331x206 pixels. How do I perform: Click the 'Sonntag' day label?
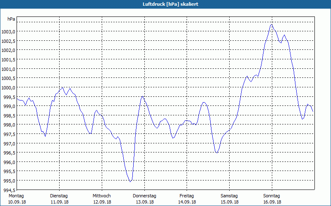(271, 196)
